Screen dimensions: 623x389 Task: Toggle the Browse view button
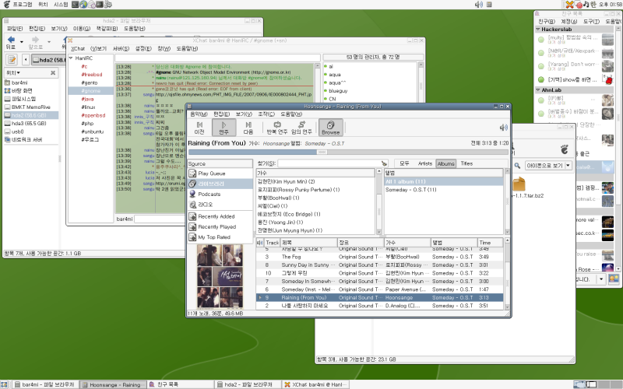click(330, 127)
